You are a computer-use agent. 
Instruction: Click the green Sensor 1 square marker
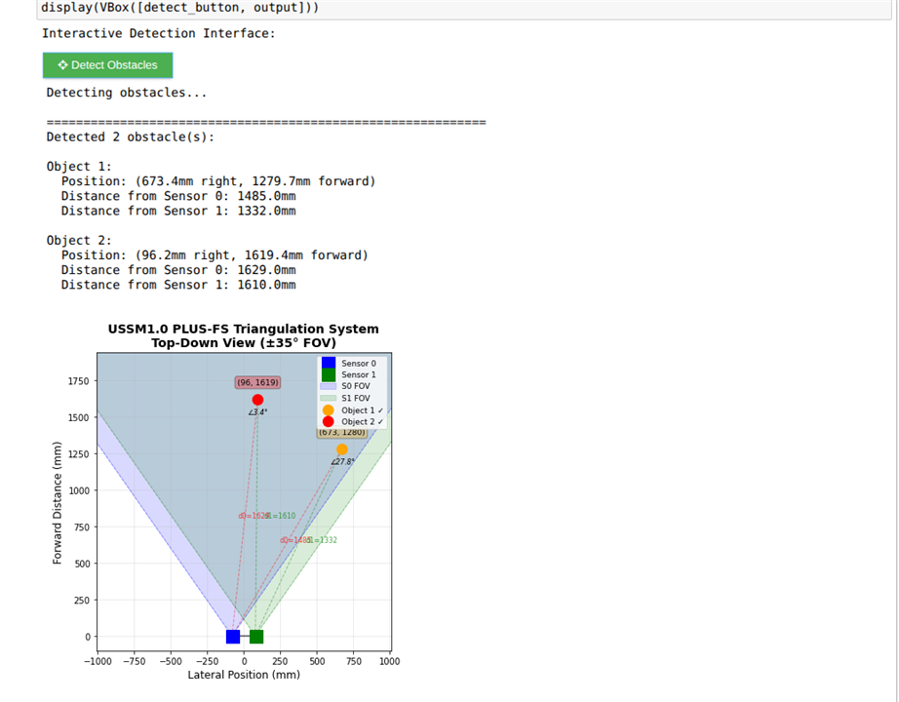pos(256,637)
